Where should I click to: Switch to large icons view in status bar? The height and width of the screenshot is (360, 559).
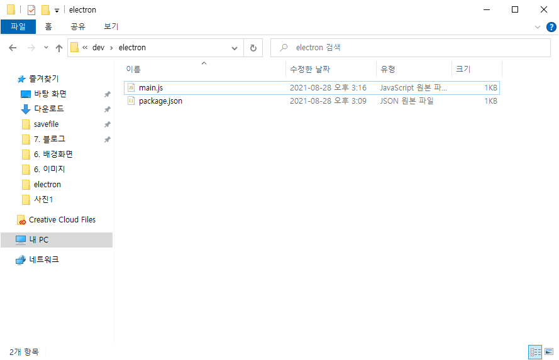(549, 352)
